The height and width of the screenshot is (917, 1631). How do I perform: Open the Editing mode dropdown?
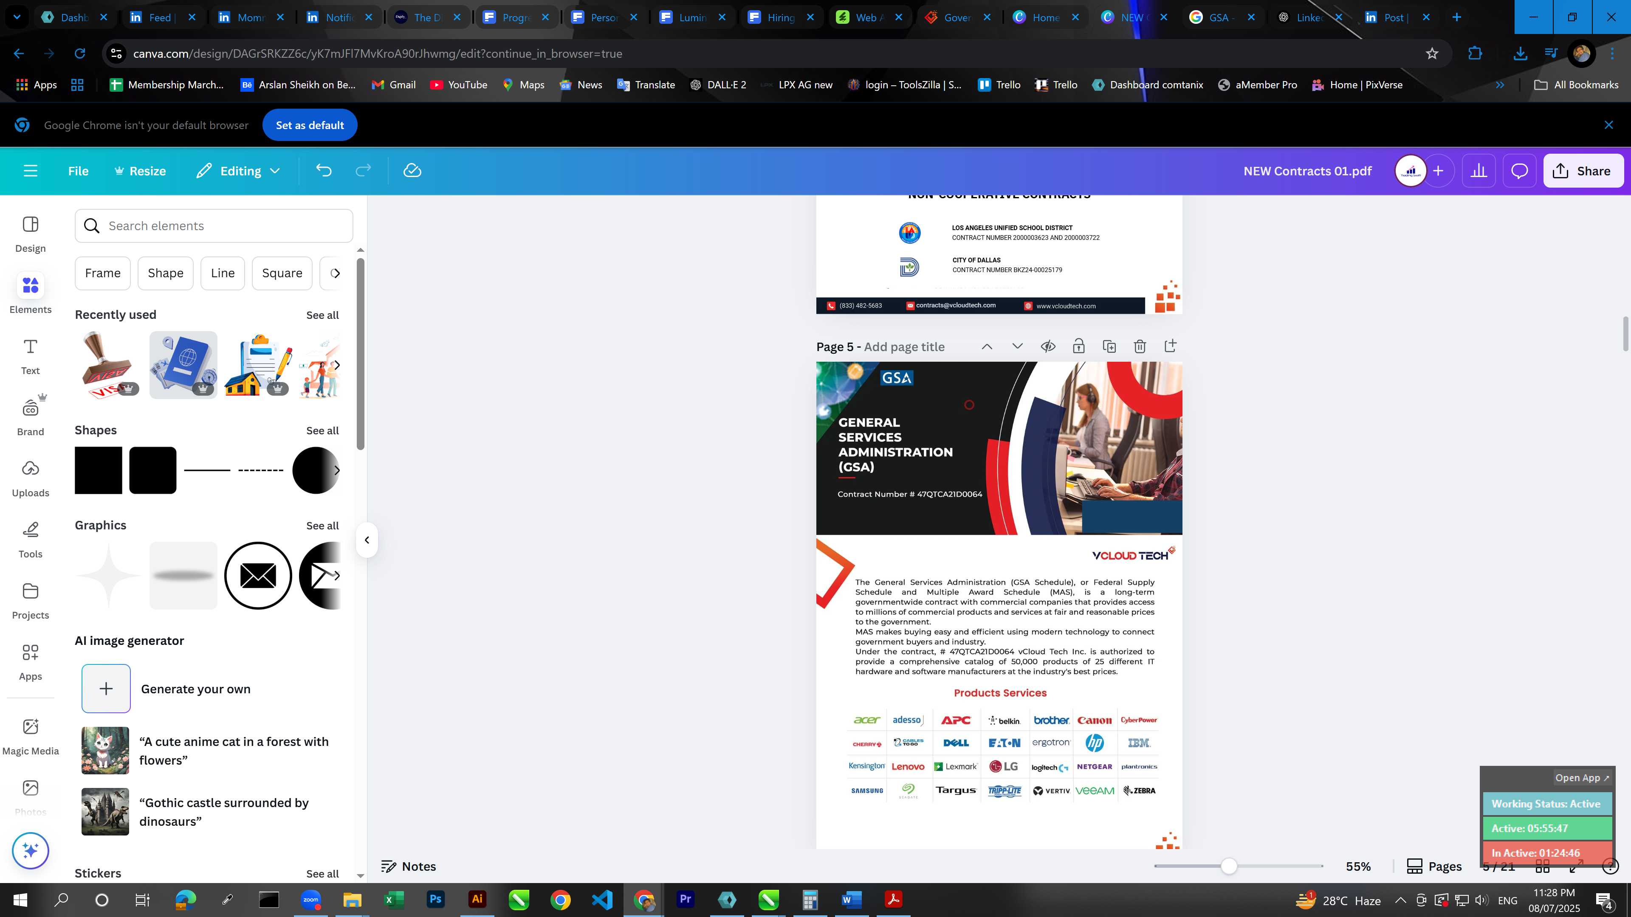(x=238, y=171)
